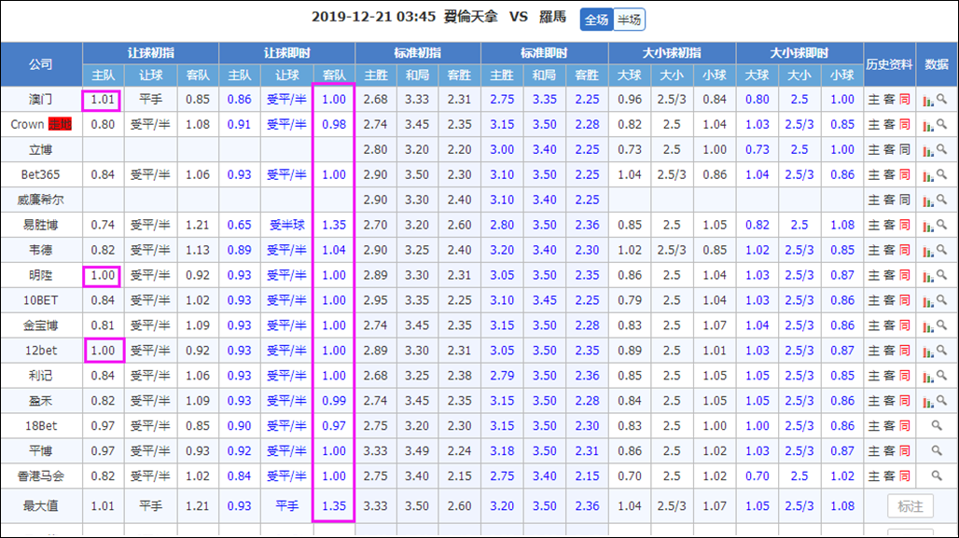Image resolution: width=959 pixels, height=538 pixels.
Task: Click magnifier icon in 平博 row
Action: [937, 450]
